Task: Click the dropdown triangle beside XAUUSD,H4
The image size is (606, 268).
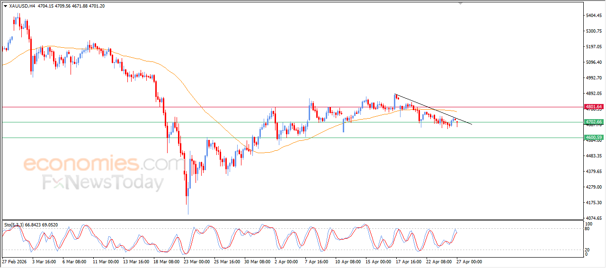Action: (x=5, y=6)
